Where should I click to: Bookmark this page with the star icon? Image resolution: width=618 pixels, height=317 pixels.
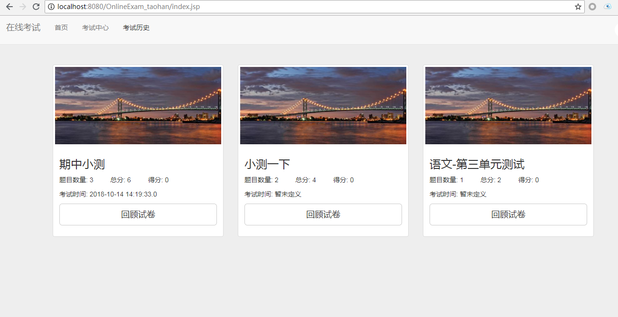(x=578, y=7)
